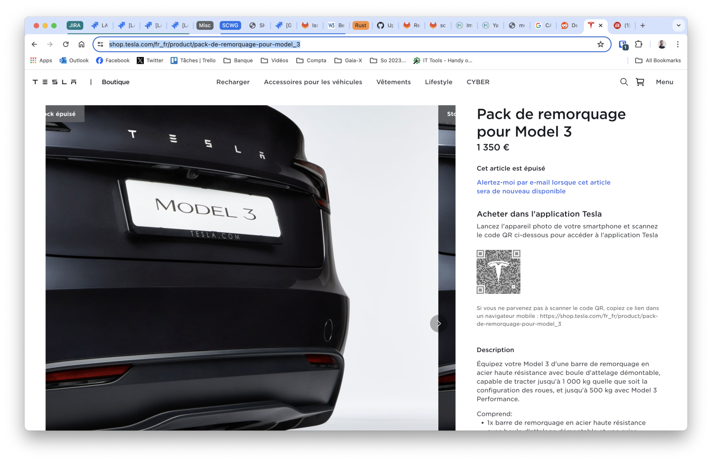This screenshot has height=463, width=712.
Task: Click the price "1 350 €"
Action: 493,147
